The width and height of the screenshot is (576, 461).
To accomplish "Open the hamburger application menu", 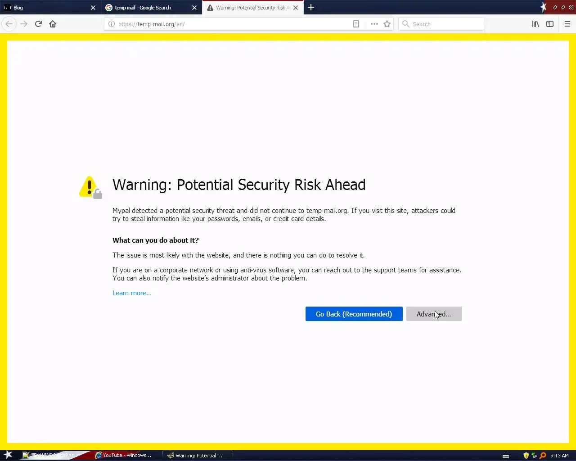I will click(x=567, y=24).
